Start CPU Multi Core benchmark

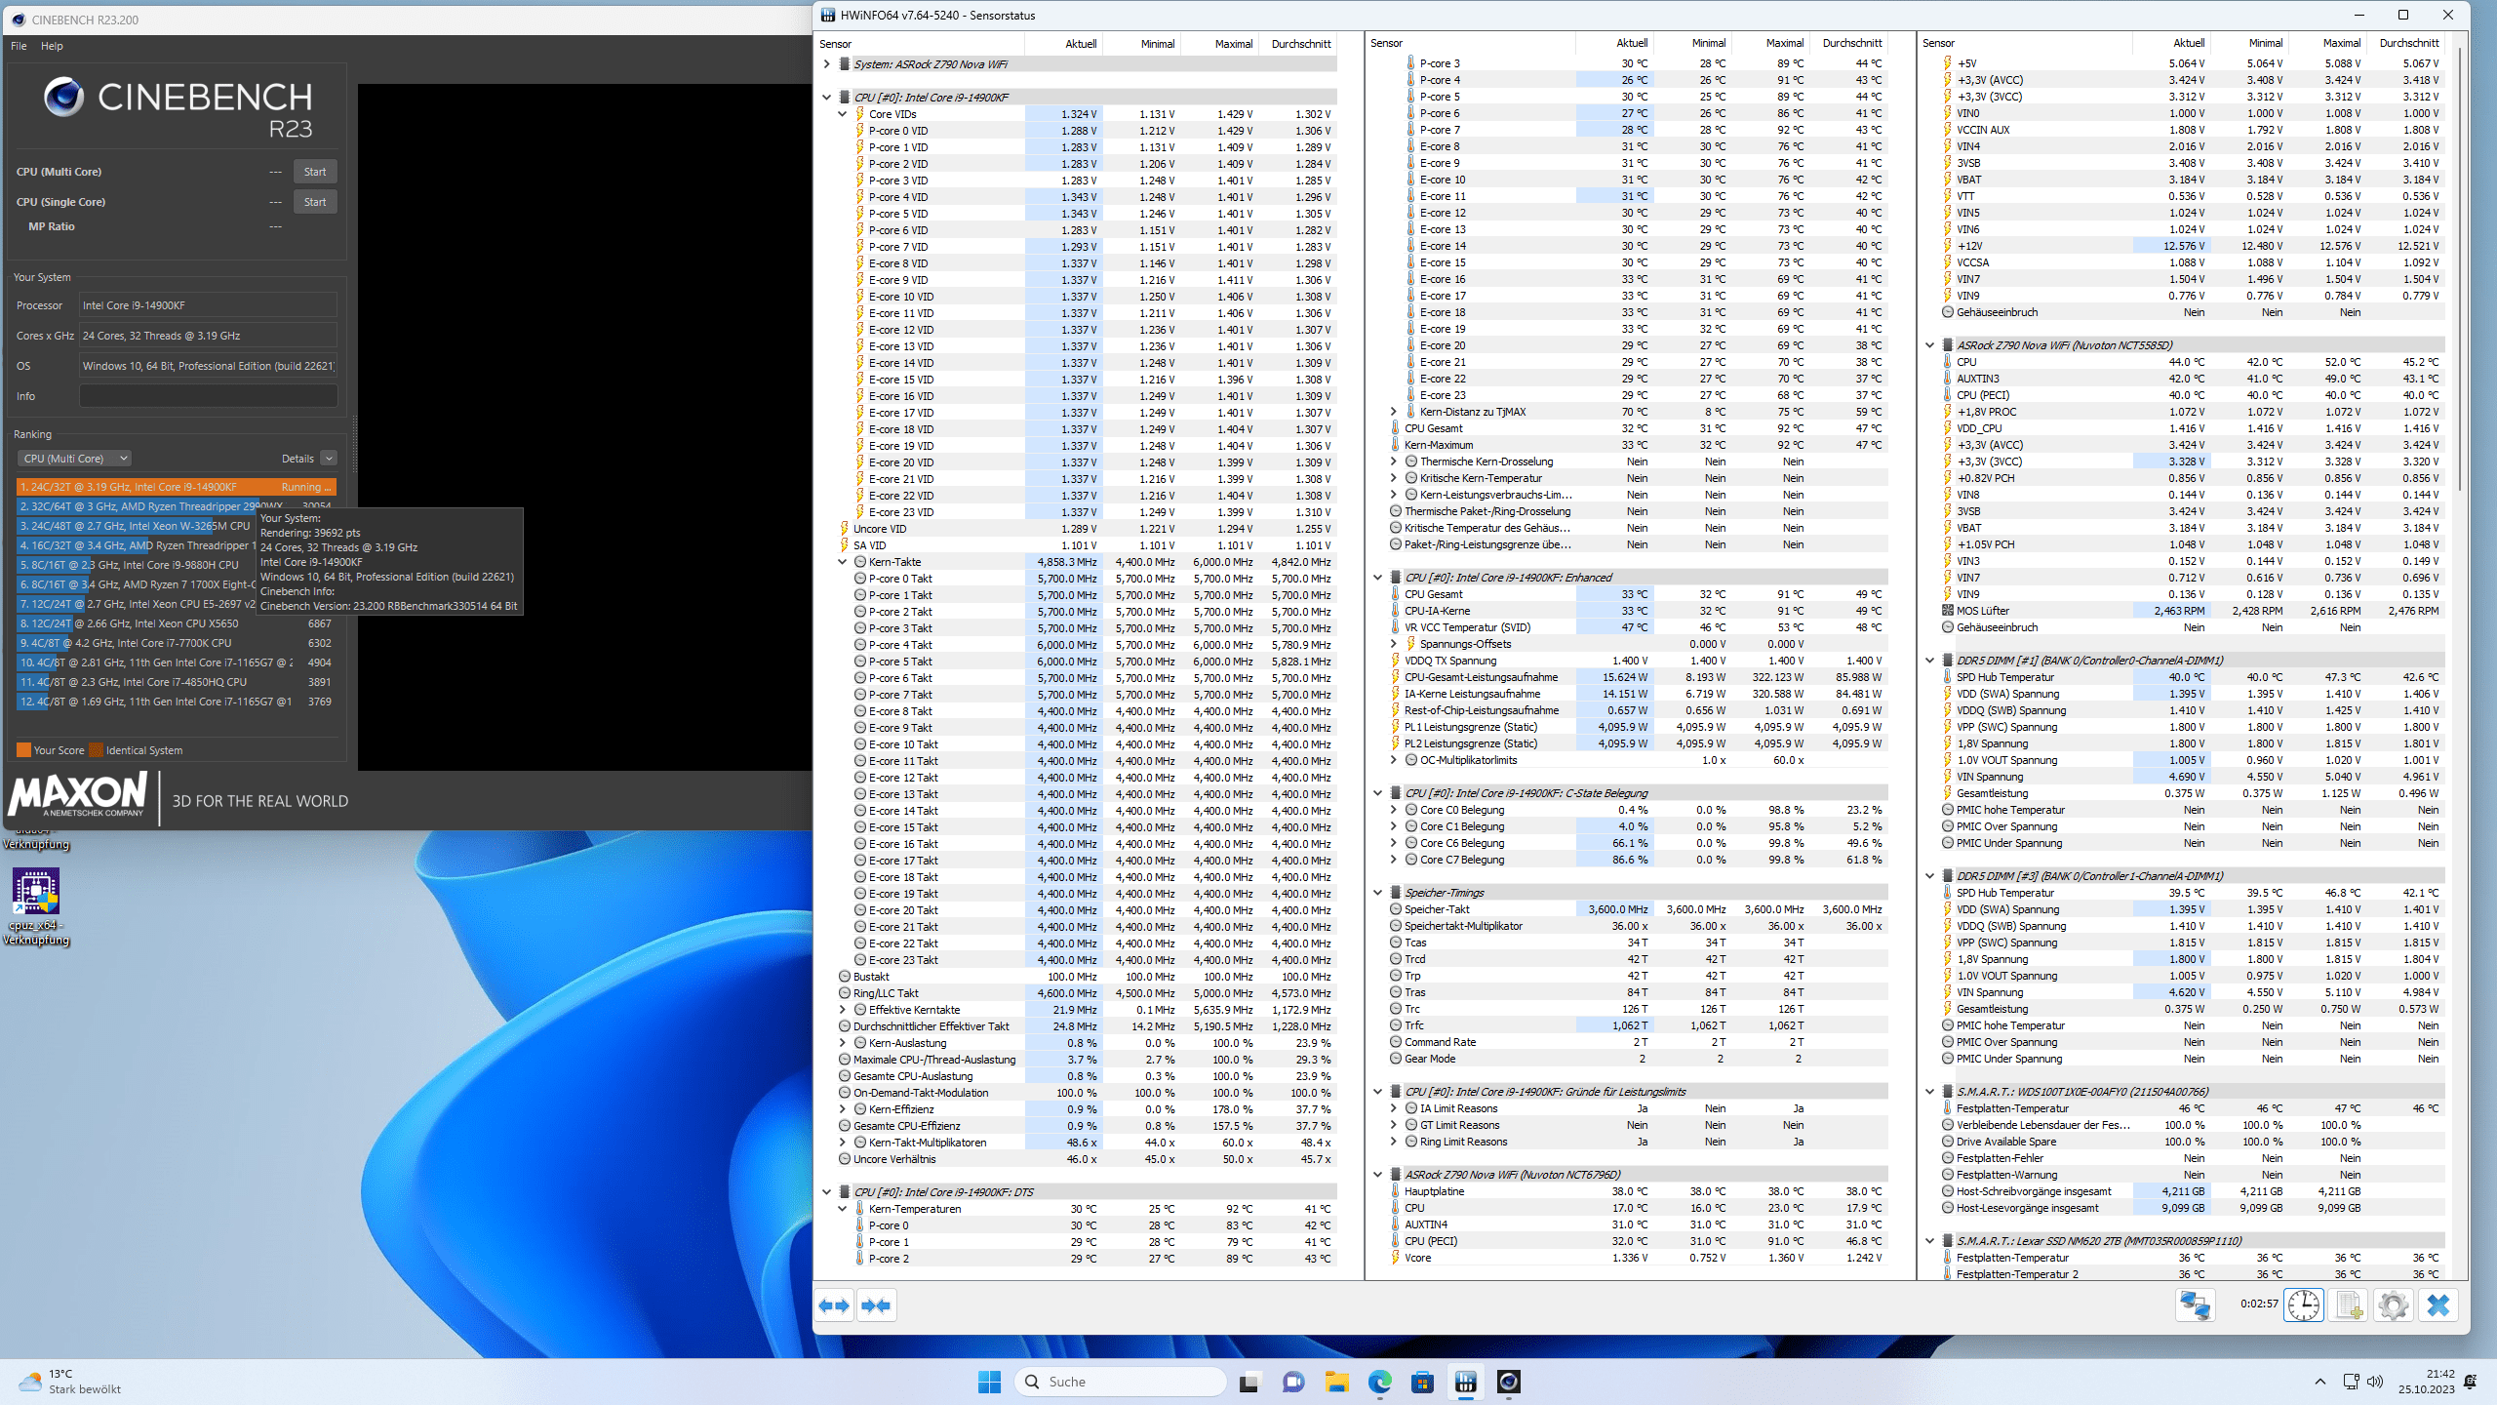[x=315, y=172]
